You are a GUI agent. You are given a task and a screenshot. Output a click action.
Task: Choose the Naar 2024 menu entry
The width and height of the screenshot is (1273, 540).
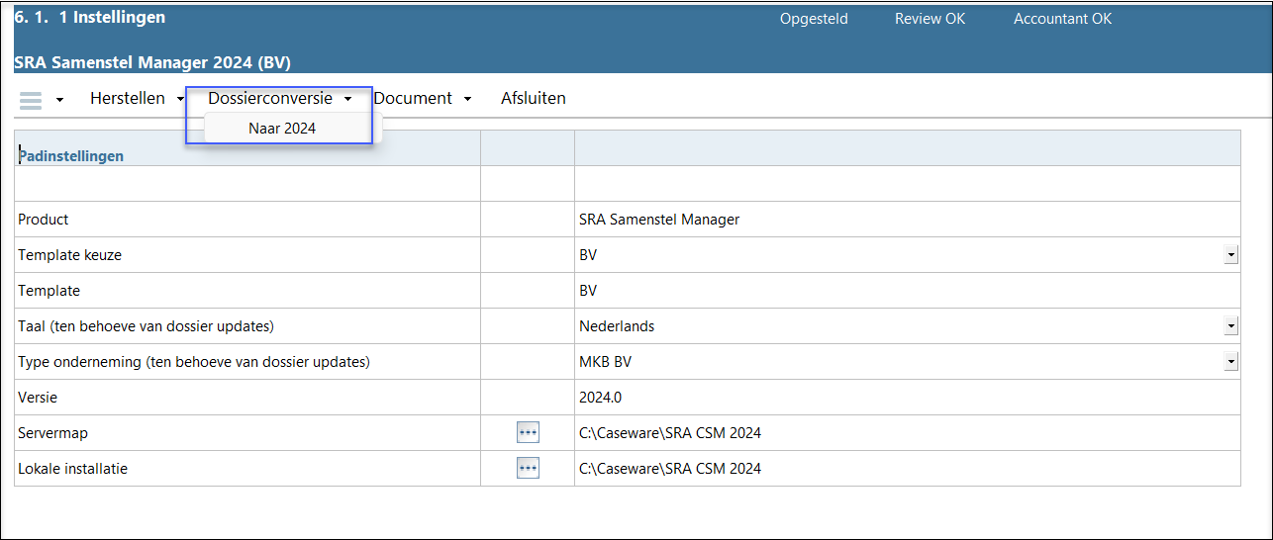pyautogui.click(x=282, y=128)
